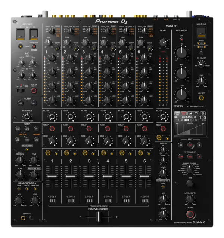Select the REVERB send button
The image size is (224, 238).
pyautogui.click(x=27, y=140)
